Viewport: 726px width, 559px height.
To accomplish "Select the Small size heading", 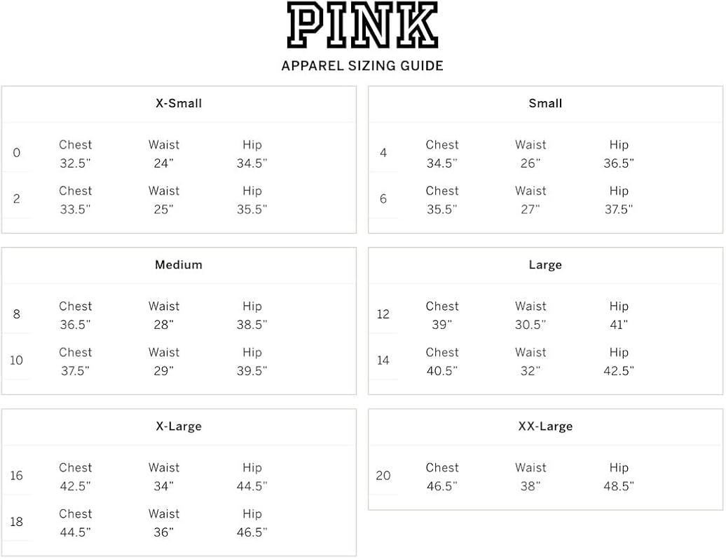I will click(x=545, y=103).
